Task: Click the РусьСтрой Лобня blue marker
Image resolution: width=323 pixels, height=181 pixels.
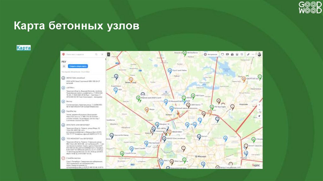Action: point(170,71)
